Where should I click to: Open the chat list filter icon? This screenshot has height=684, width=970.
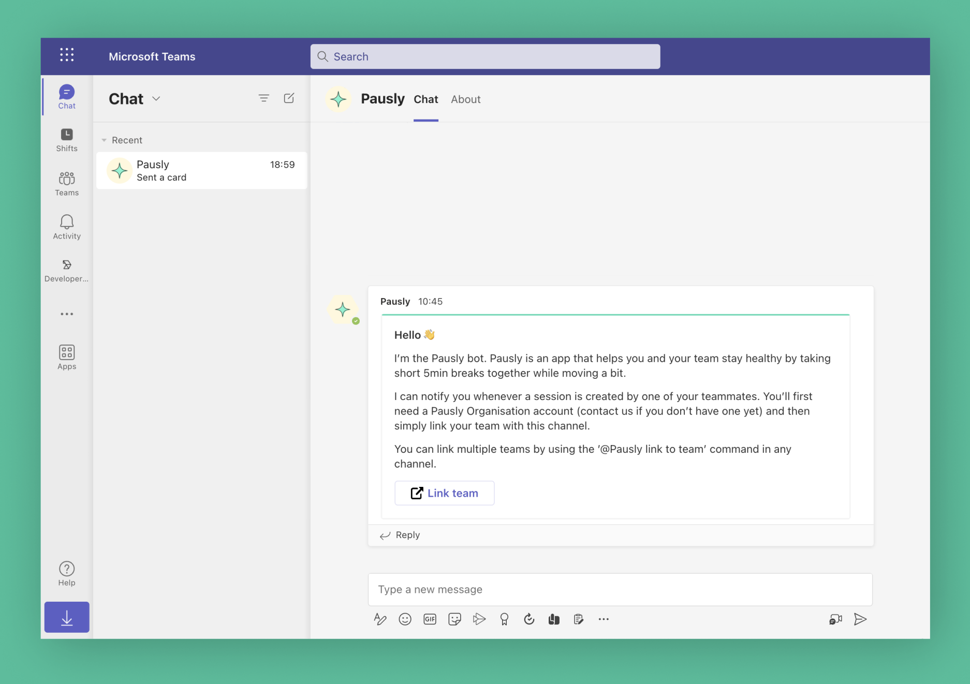click(x=264, y=98)
